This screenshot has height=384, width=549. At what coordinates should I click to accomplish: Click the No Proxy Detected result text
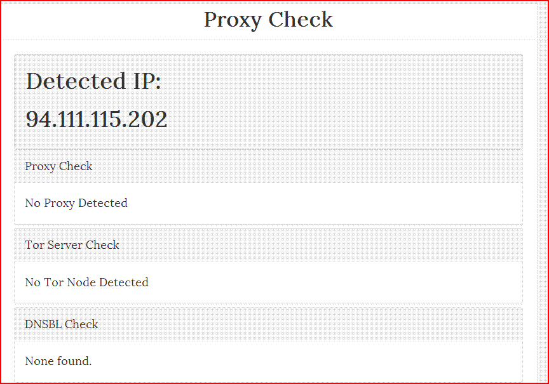click(x=76, y=203)
